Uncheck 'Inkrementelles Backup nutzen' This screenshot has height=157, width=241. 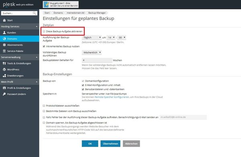click(44, 46)
